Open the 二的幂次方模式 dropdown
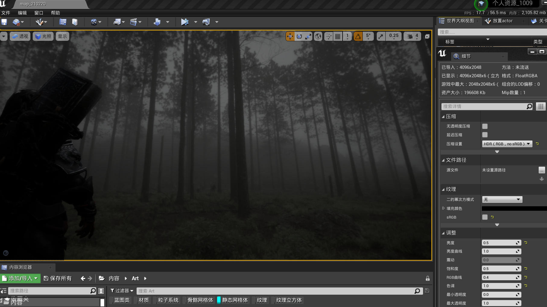 [x=501, y=199]
